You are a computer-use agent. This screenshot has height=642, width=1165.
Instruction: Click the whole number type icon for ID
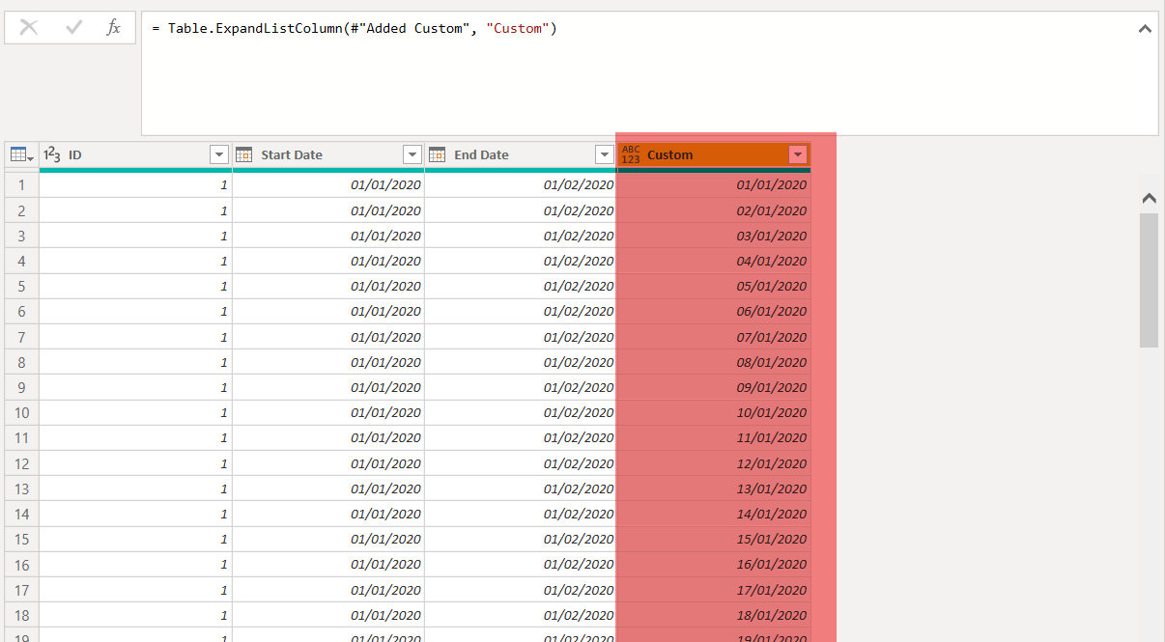(x=53, y=154)
